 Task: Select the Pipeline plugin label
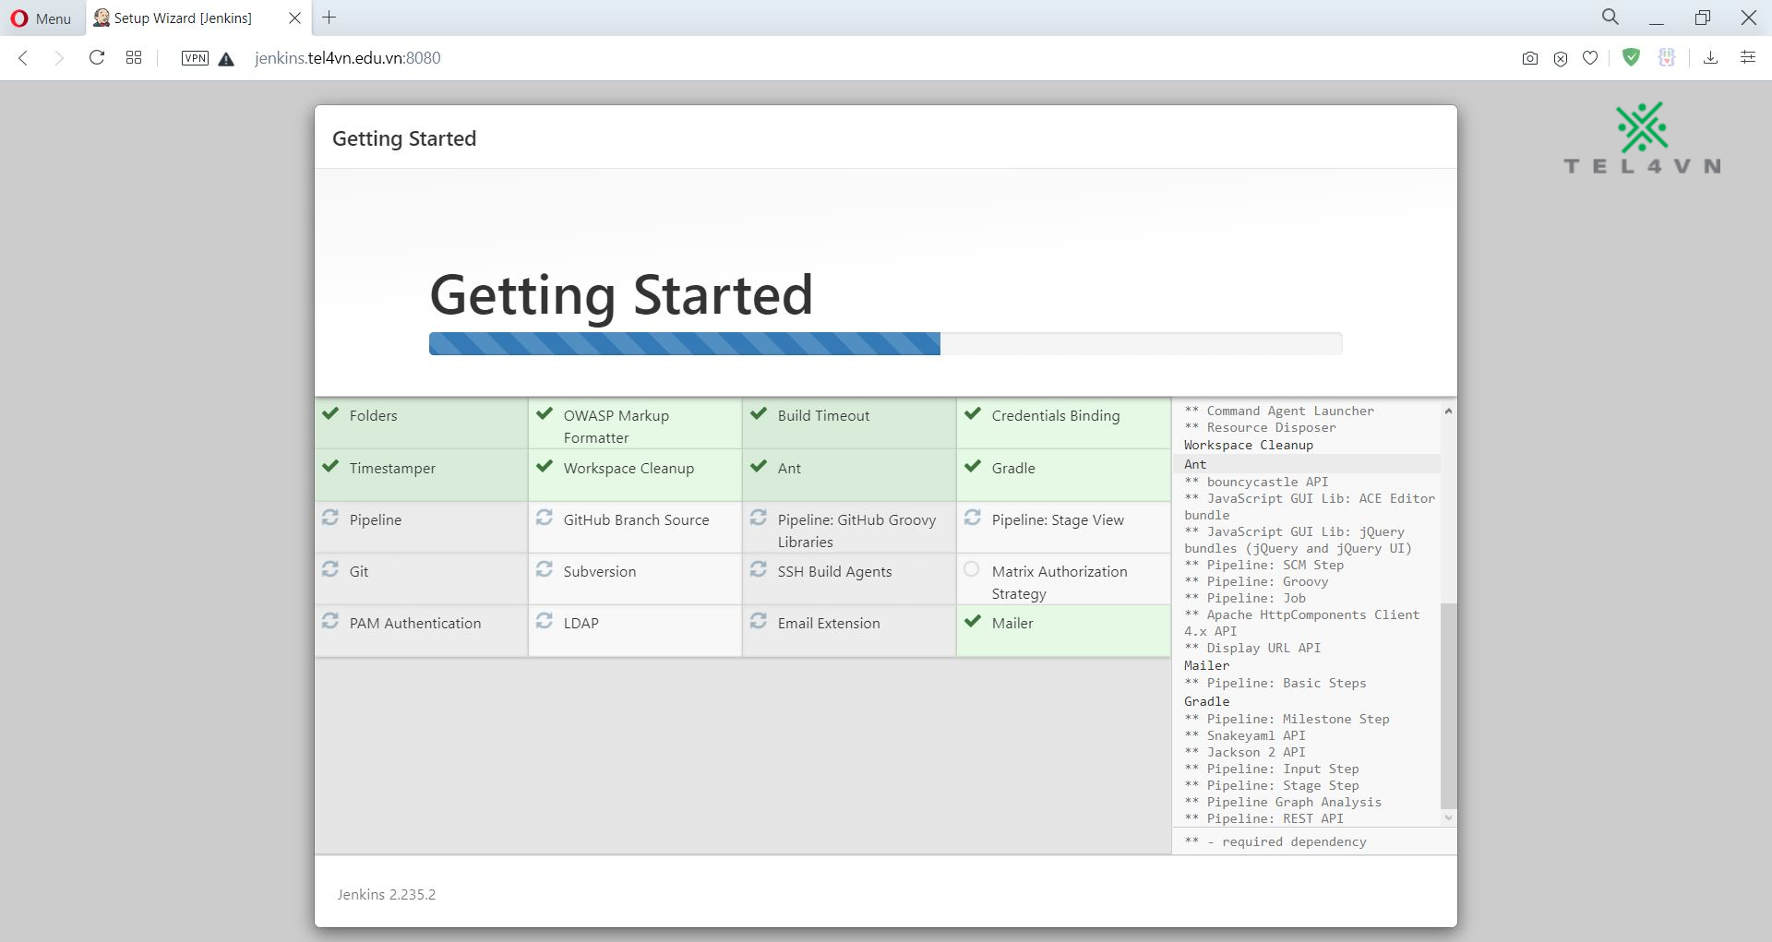[x=376, y=520]
